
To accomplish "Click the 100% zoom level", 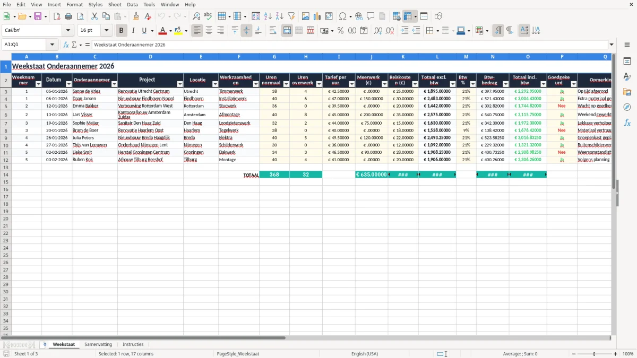I will [x=628, y=354].
